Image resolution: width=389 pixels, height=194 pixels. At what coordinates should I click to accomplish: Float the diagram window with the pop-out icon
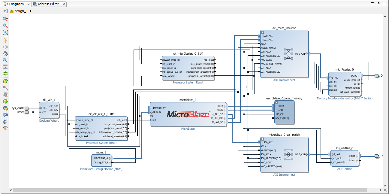pyautogui.click(x=378, y=4)
